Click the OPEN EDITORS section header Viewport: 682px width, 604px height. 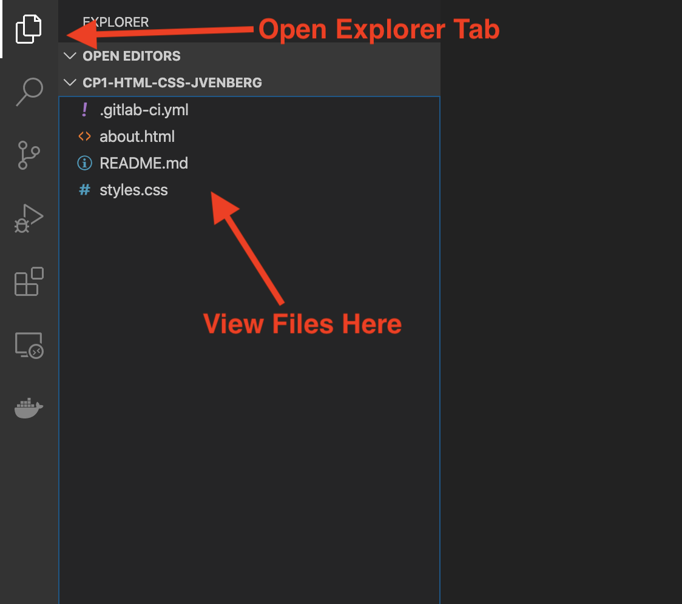tap(249, 56)
